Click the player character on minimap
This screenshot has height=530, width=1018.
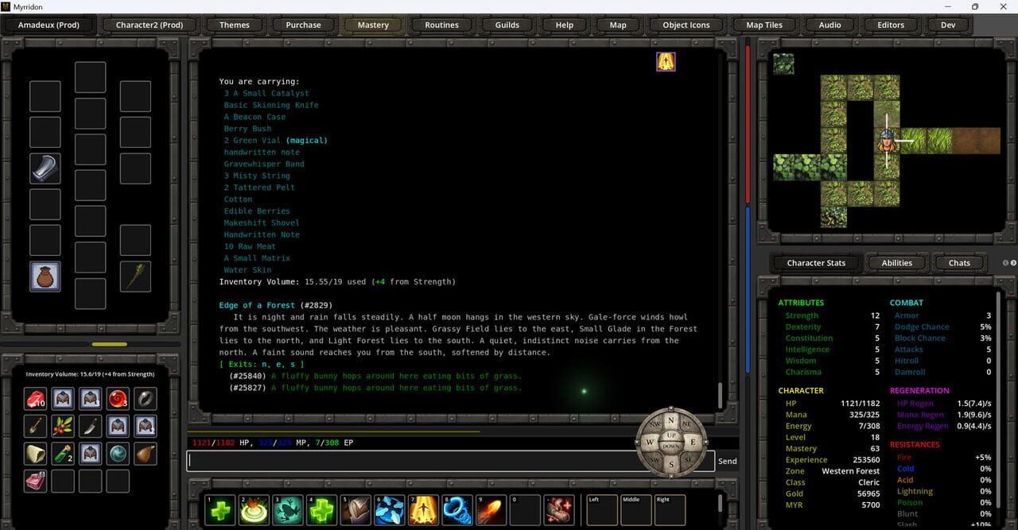[887, 141]
